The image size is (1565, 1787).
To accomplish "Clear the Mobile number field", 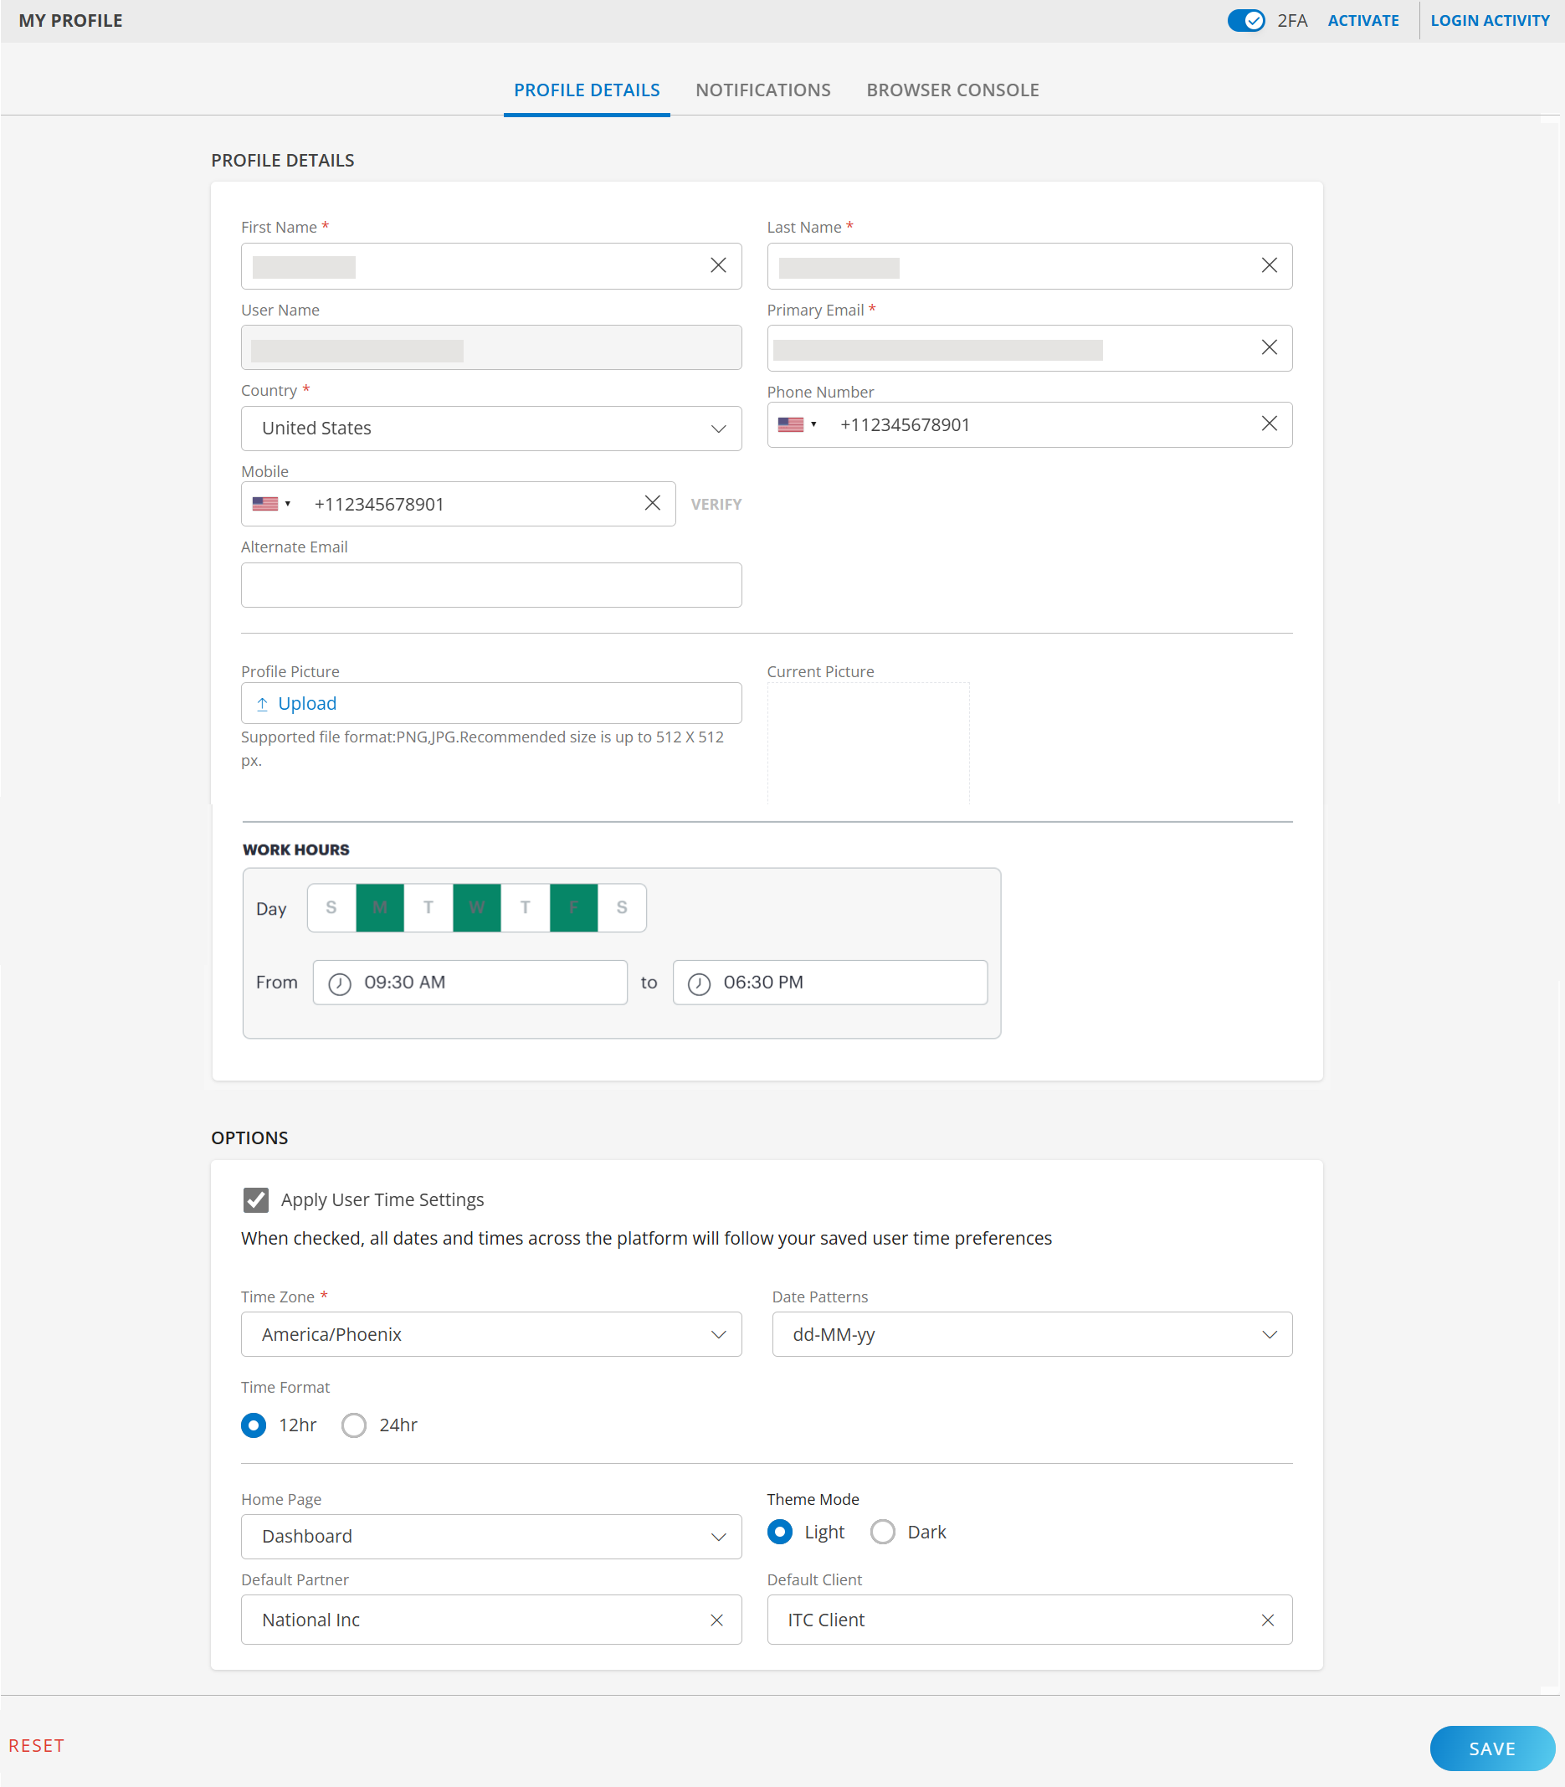I will (653, 503).
